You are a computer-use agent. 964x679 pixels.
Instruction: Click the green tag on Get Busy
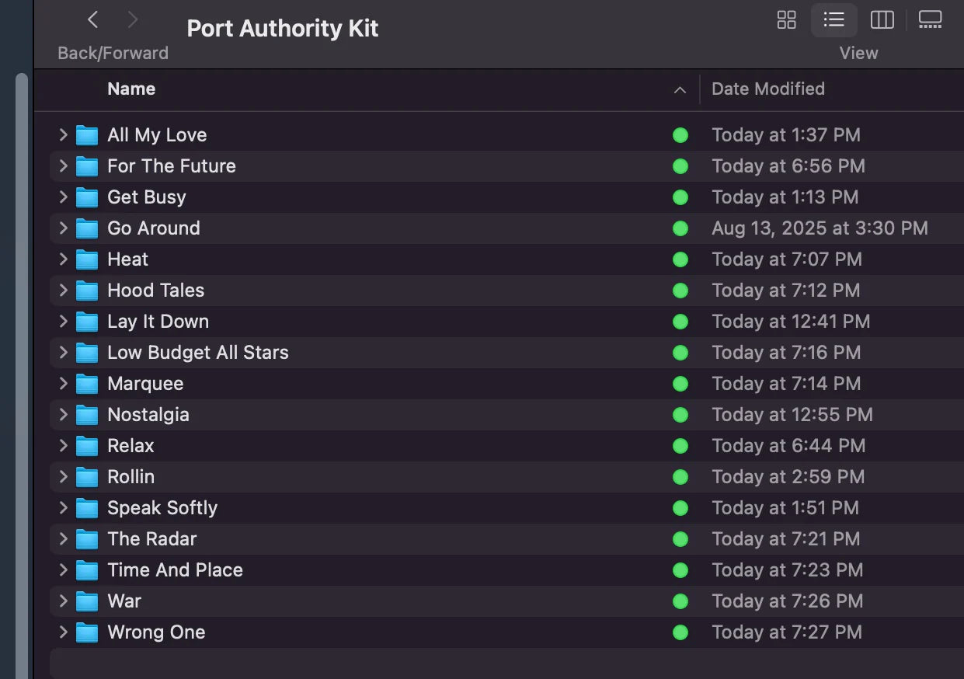click(x=680, y=197)
